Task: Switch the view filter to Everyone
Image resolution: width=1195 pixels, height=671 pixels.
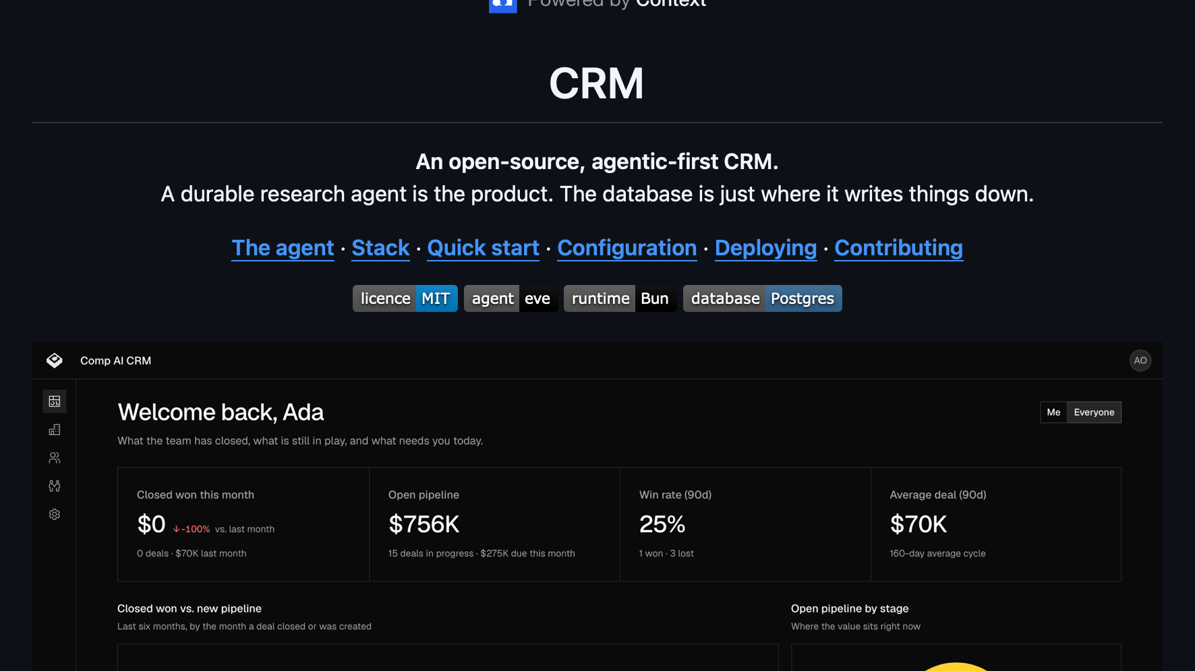Action: pyautogui.click(x=1094, y=412)
